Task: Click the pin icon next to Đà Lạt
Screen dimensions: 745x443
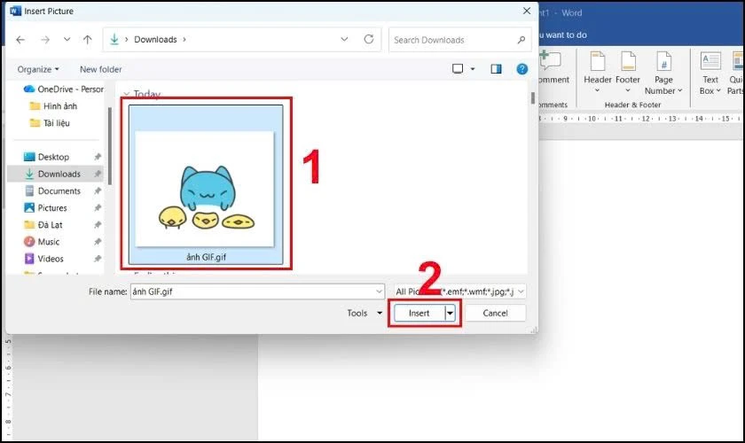Action: [x=98, y=224]
